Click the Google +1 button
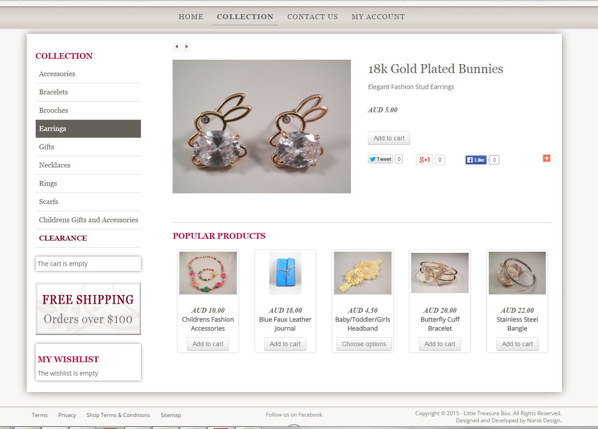This screenshot has width=598, height=429. tap(424, 160)
